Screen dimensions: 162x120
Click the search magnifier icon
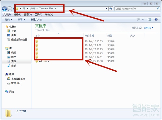158,9
